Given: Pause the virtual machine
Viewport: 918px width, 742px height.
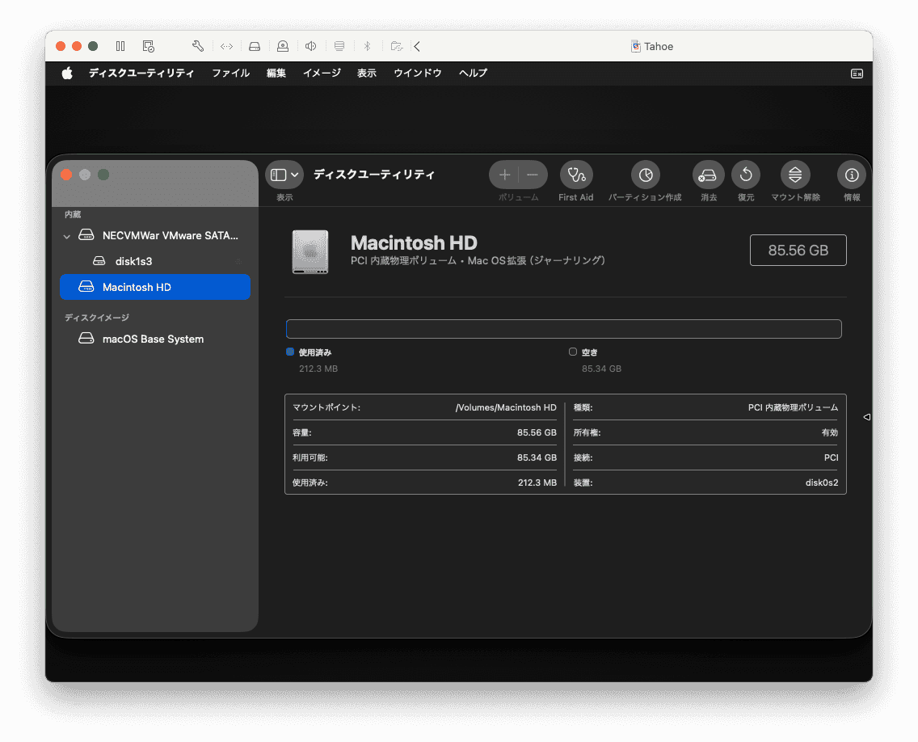Looking at the screenshot, I should click(120, 46).
